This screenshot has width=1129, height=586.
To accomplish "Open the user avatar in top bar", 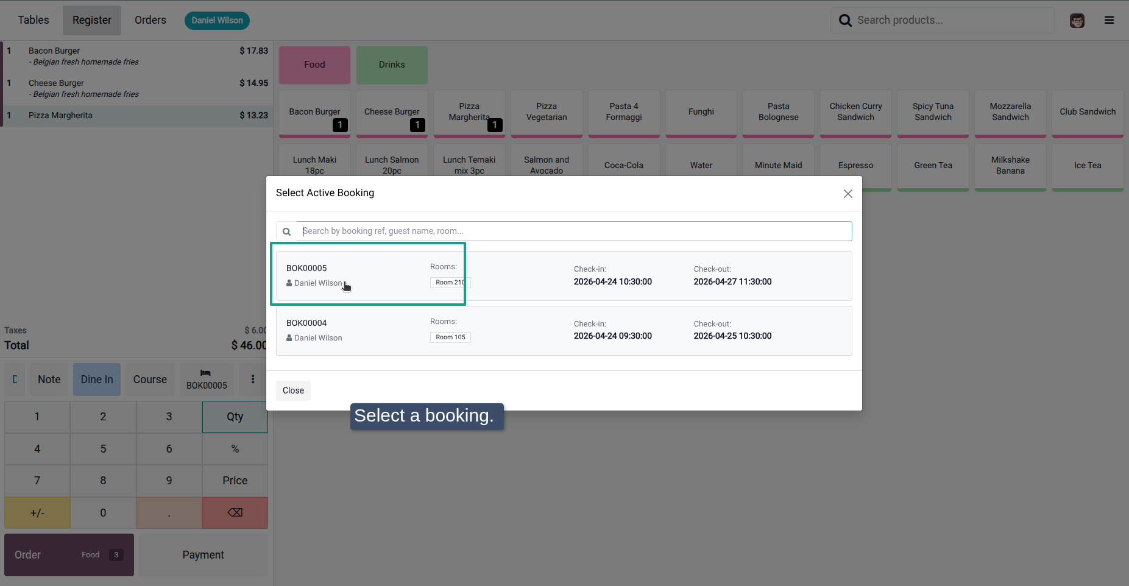I will pos(1077,21).
